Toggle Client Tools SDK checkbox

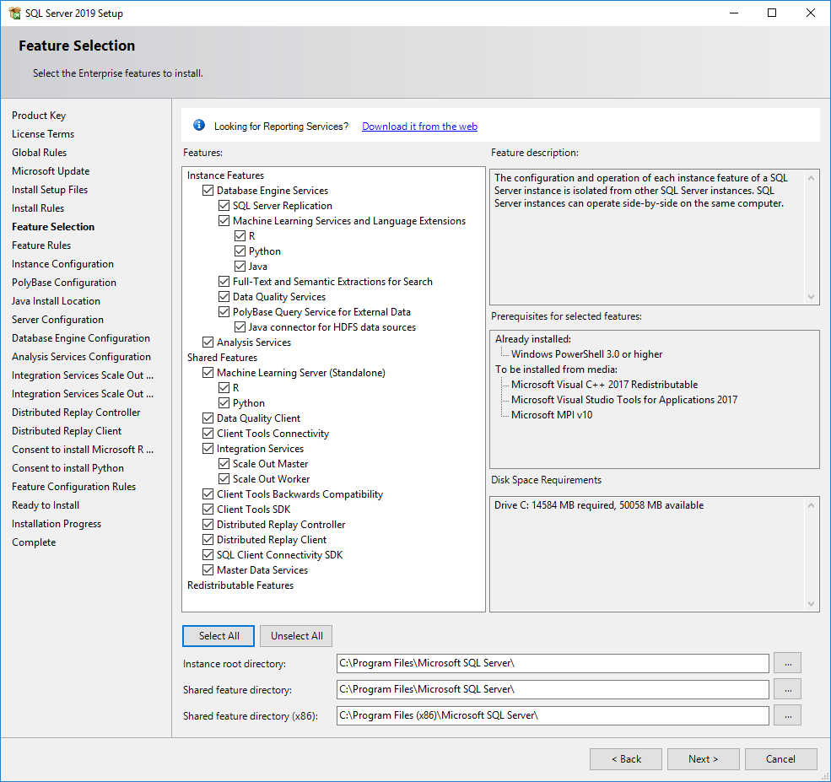(x=208, y=510)
